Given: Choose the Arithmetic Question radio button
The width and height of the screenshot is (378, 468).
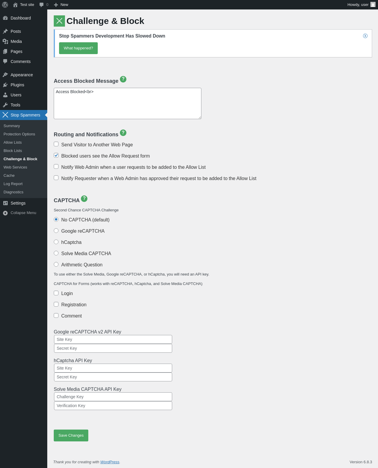Looking at the screenshot, I should click(x=56, y=264).
